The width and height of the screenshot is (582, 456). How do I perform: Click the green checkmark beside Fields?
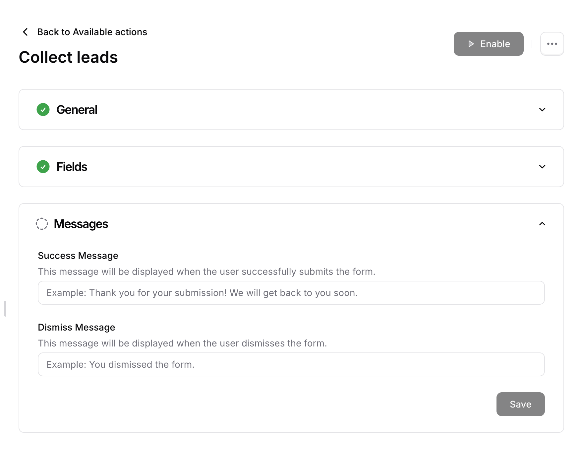click(x=43, y=167)
